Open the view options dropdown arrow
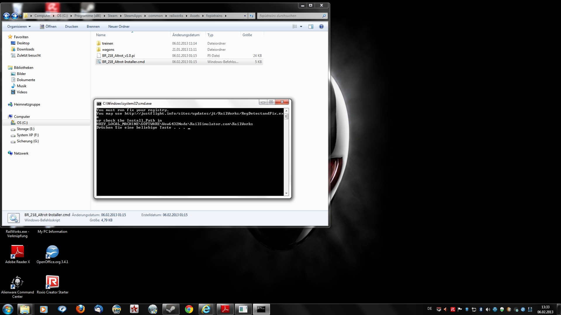Screen dimensions: 561x315 coord(301,27)
